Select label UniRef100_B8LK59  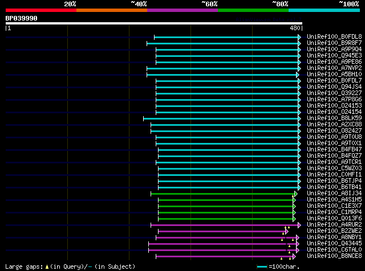click(x=334, y=118)
